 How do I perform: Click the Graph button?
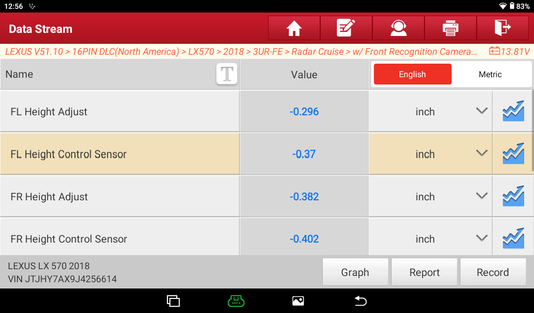[355, 272]
